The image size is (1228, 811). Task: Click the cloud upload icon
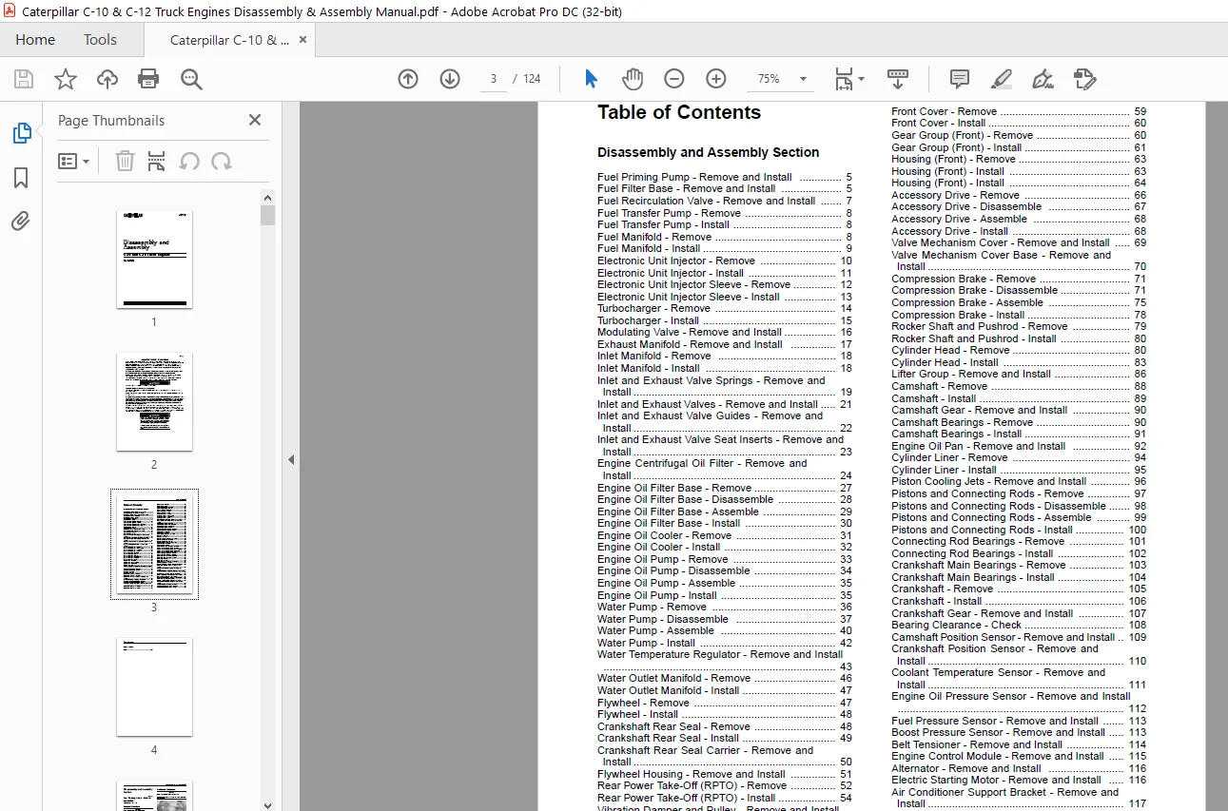tap(107, 79)
